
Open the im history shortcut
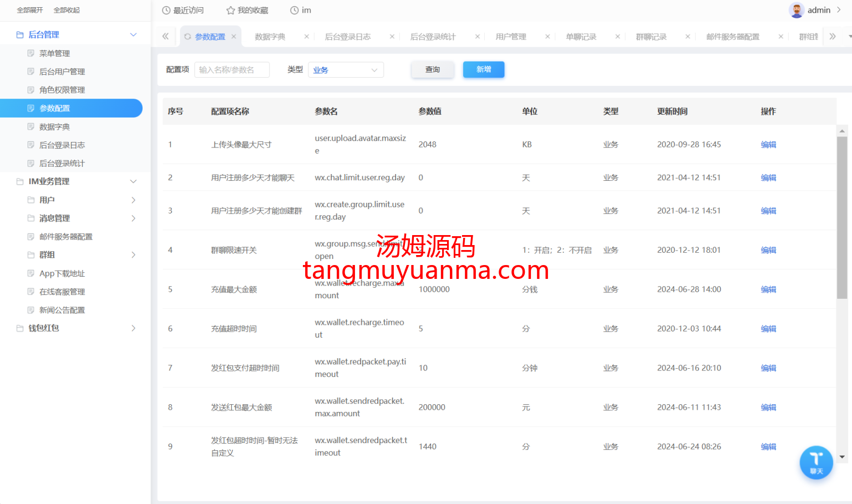[300, 10]
